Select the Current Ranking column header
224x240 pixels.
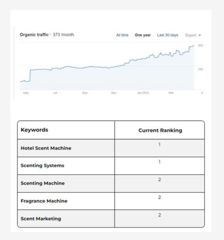click(160, 130)
